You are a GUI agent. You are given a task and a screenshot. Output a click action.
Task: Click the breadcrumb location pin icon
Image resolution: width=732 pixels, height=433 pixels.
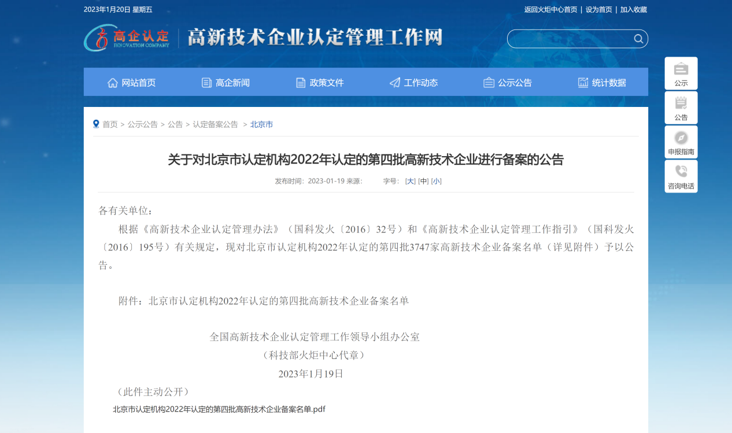point(96,124)
